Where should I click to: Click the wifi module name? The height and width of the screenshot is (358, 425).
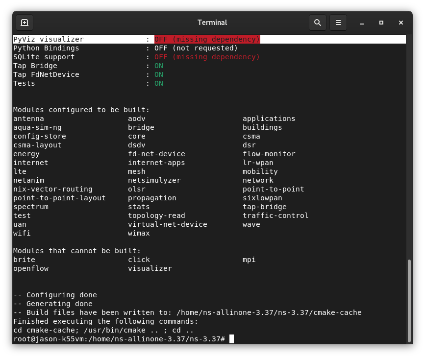[x=22, y=233]
